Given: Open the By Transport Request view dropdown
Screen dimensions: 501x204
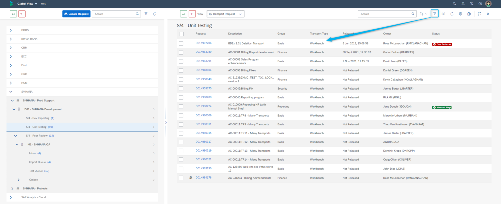Looking at the screenshot, I should coord(226,14).
